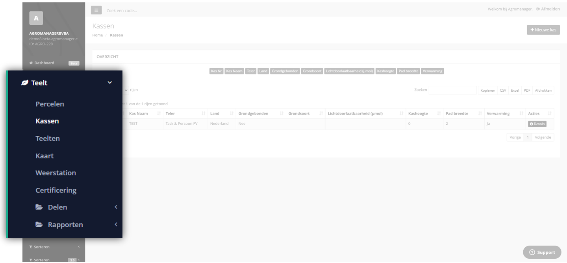This screenshot has height=263, width=567.
Task: Expand the Rapporten submenu chevron
Action: (x=116, y=224)
